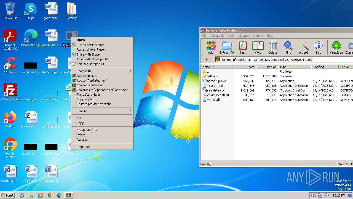
Task: Open WinRAR Commands menu
Action: pyautogui.click(x=217, y=36)
